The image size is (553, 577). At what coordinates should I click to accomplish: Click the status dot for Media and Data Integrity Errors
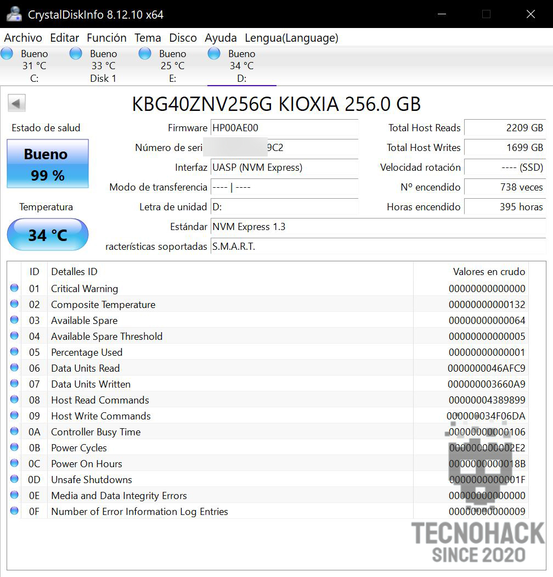click(14, 495)
